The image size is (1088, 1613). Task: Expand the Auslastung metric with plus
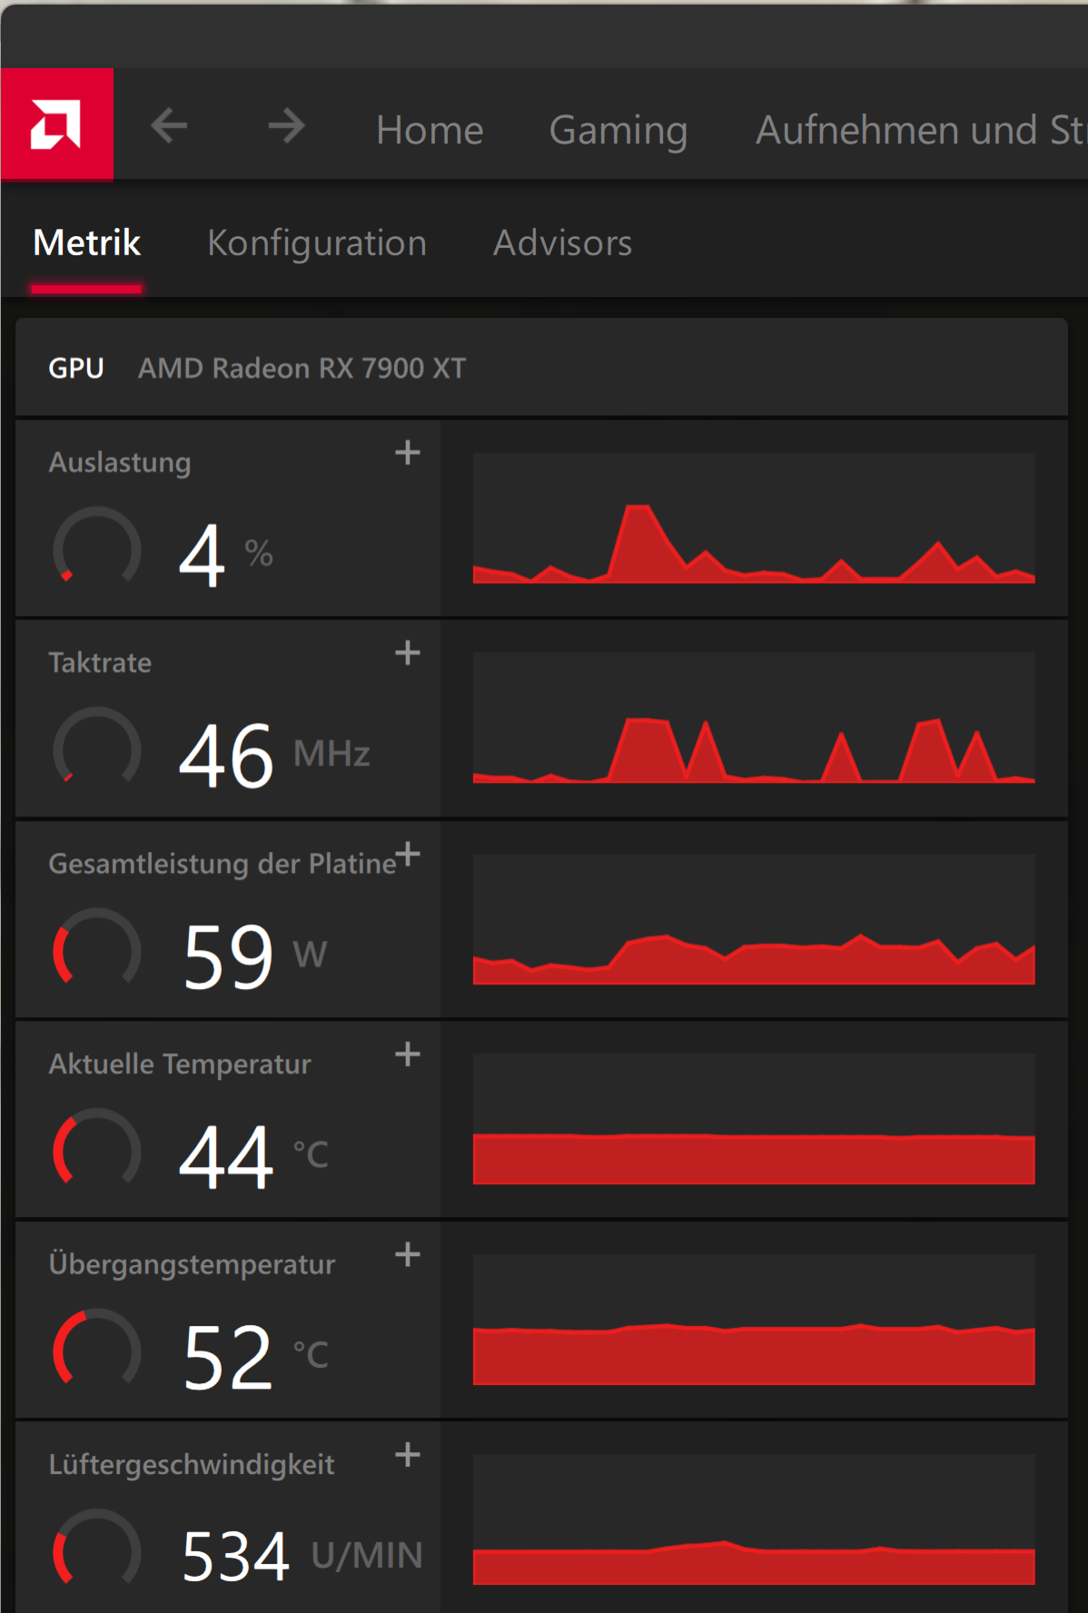pos(408,452)
